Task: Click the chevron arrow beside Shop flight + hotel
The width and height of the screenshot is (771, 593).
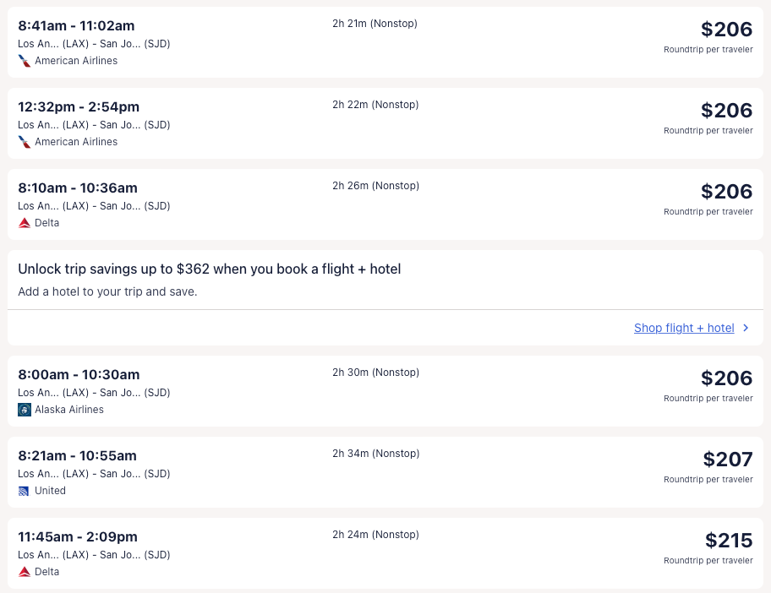Action: coord(746,328)
